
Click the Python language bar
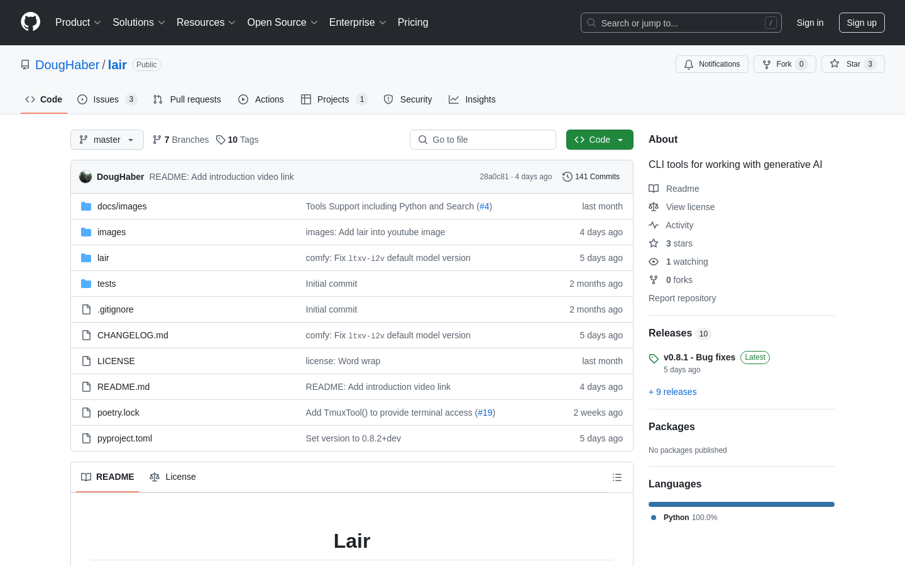[742, 504]
